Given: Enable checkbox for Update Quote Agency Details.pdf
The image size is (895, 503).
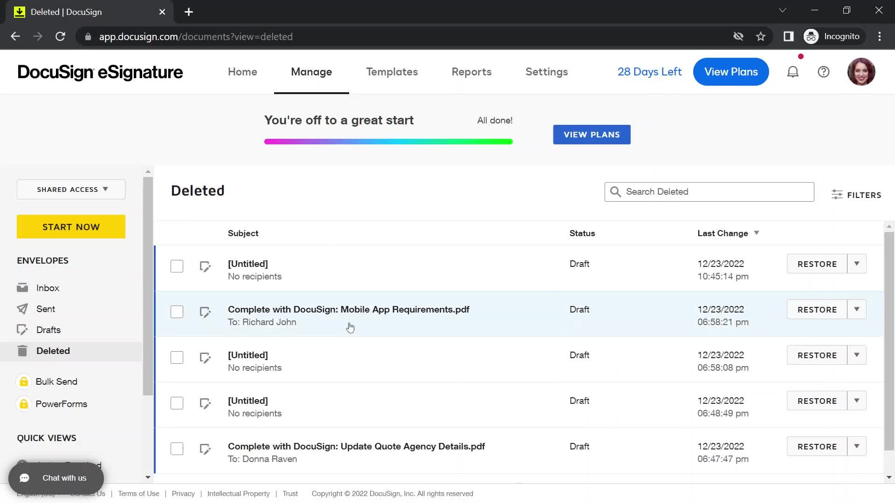Looking at the screenshot, I should tap(177, 449).
